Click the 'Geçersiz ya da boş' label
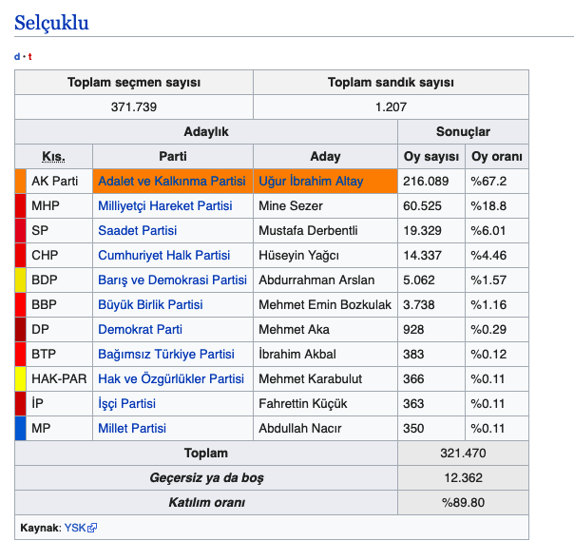574x541 pixels. coord(206,478)
